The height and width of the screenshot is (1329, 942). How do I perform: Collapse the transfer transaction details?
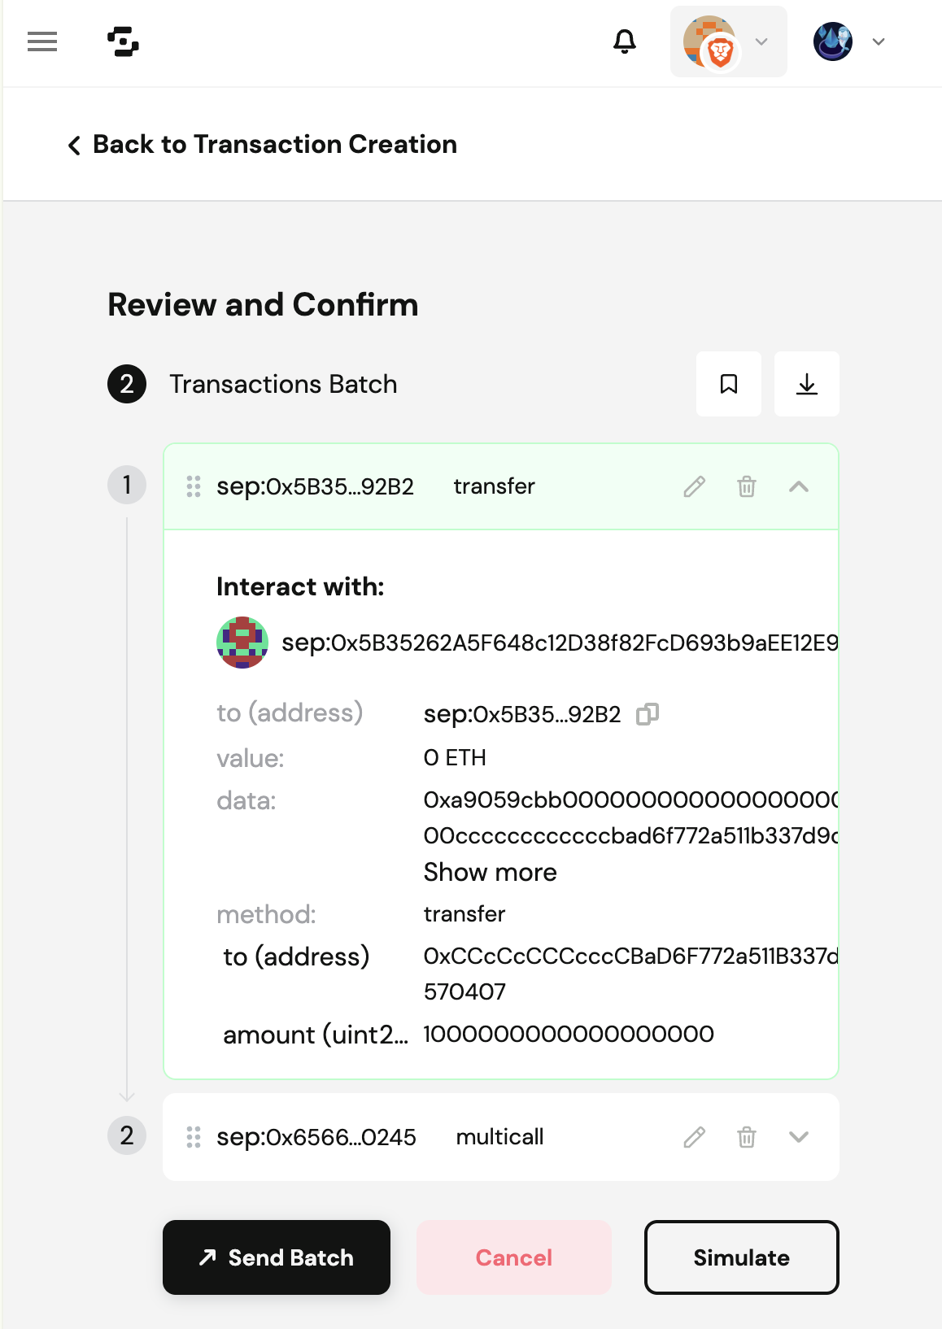(x=799, y=486)
